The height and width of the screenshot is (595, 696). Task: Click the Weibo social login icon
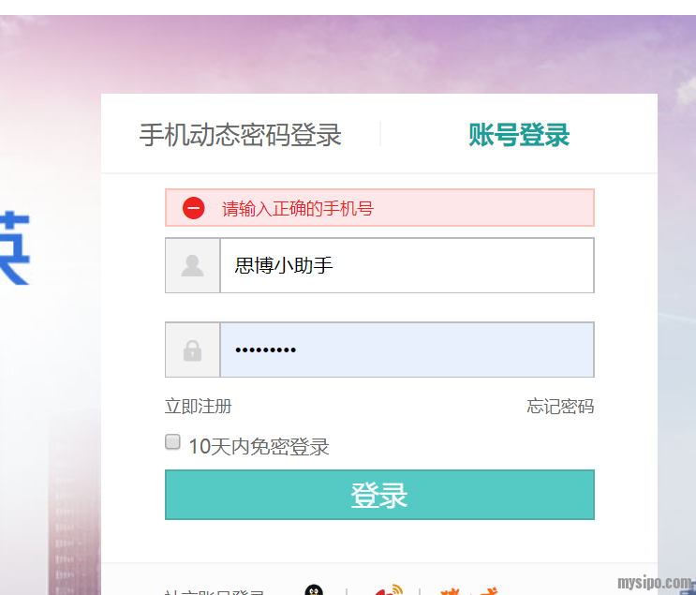click(x=387, y=590)
